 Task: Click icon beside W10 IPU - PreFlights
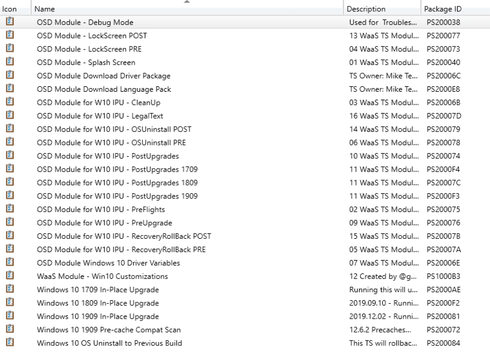10,209
